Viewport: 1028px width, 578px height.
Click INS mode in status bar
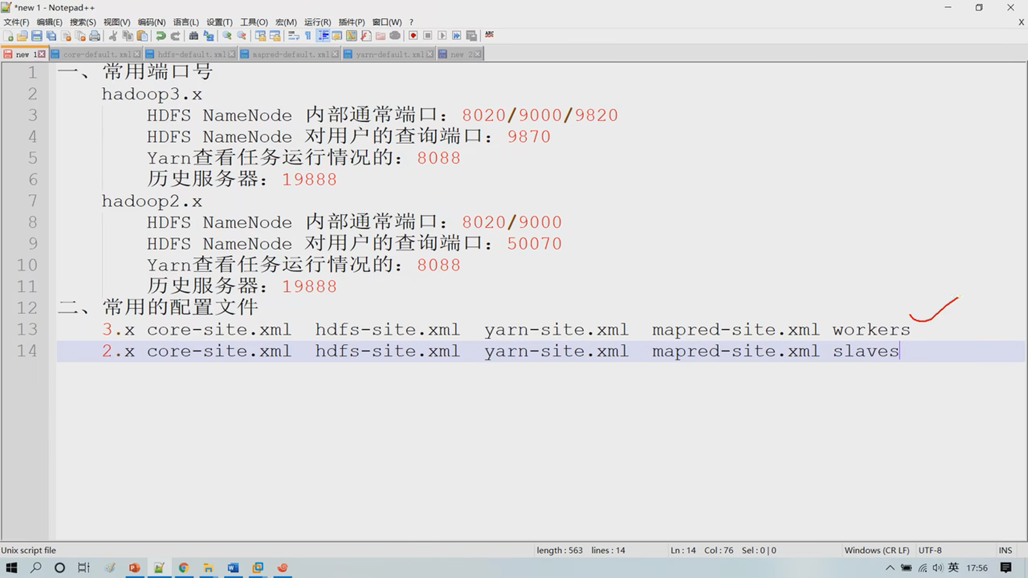[x=1005, y=550]
